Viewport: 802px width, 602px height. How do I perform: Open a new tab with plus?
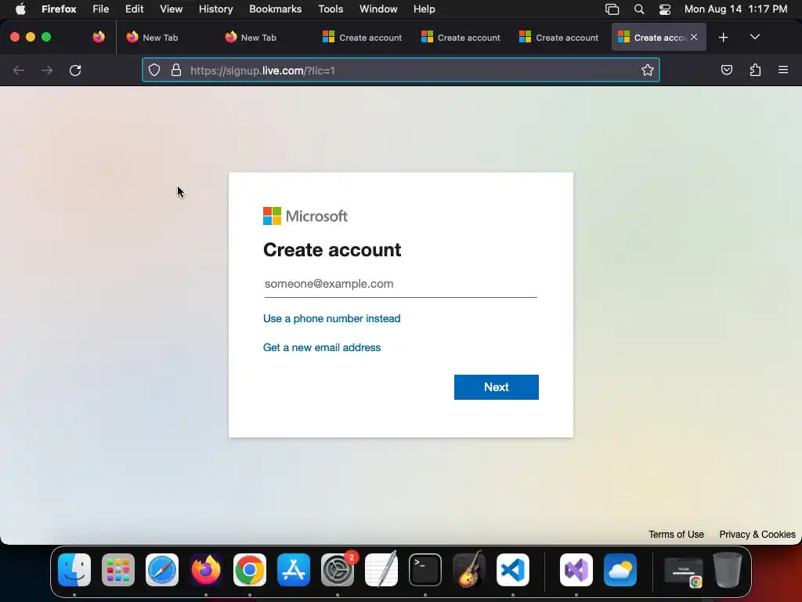pyautogui.click(x=723, y=38)
